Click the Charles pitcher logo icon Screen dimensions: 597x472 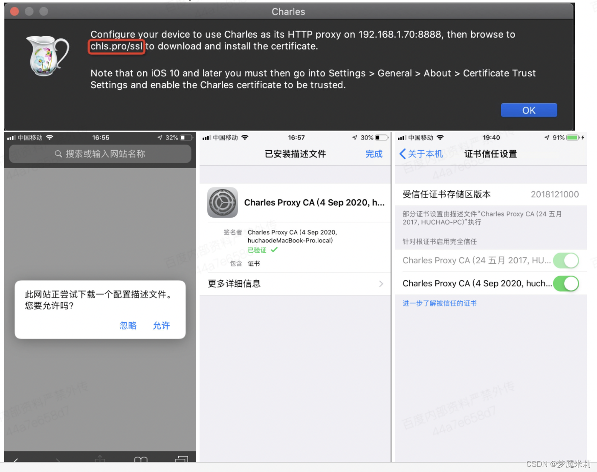pyautogui.click(x=48, y=56)
